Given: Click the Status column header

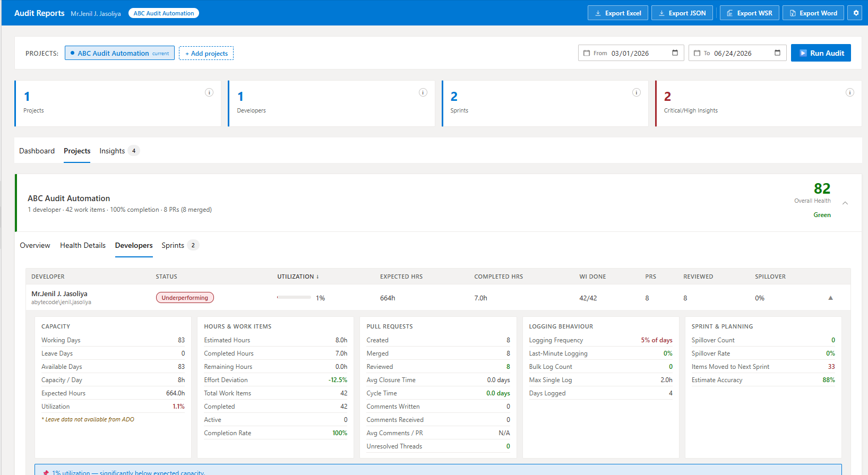Looking at the screenshot, I should pyautogui.click(x=166, y=277).
